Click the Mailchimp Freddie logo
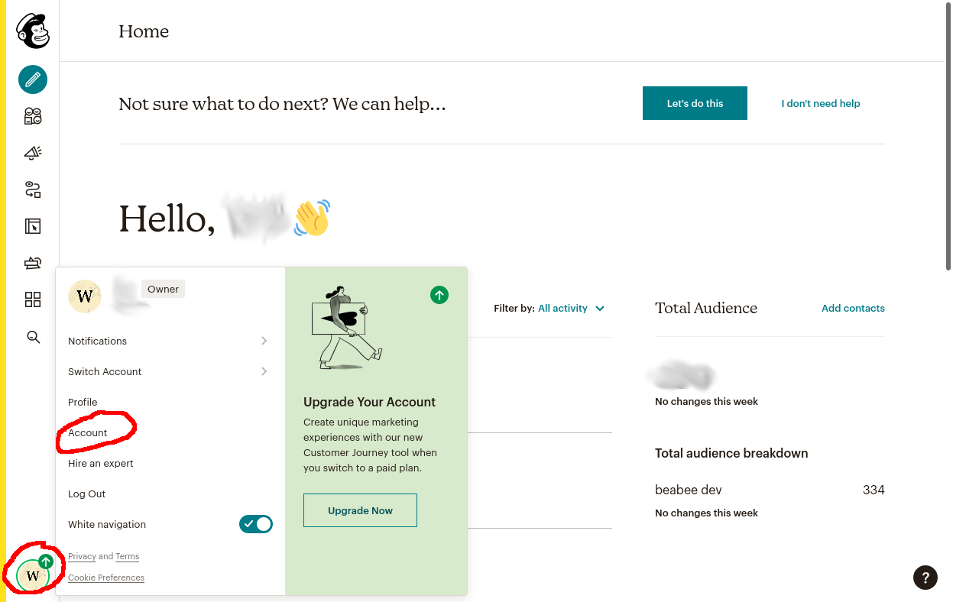The width and height of the screenshot is (953, 602). coord(33,31)
